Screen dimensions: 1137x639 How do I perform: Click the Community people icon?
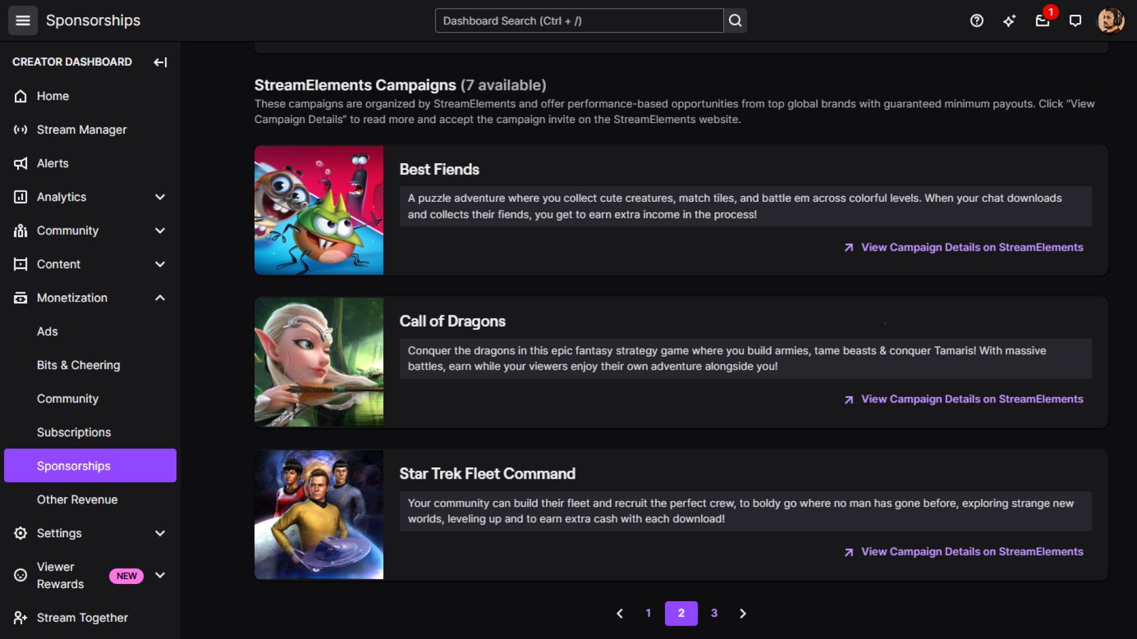coord(21,231)
